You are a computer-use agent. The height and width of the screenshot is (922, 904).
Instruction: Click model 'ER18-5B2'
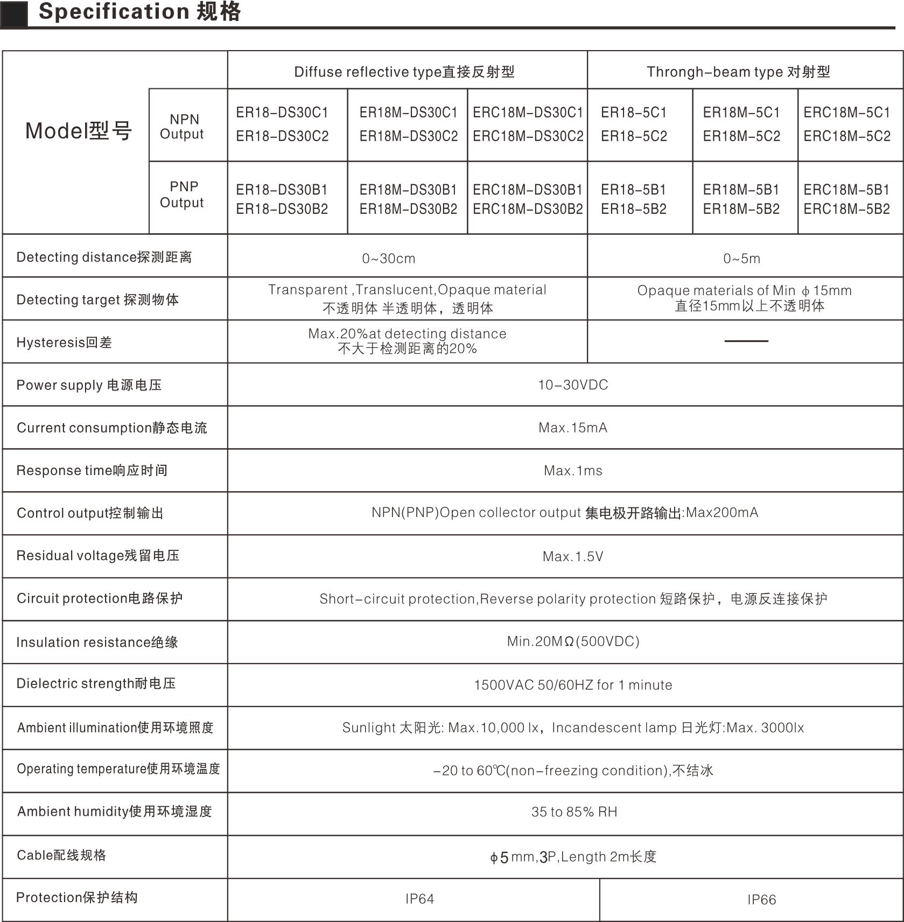tap(634, 209)
